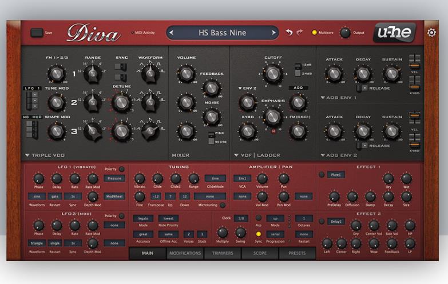Click the Swing knob
Image resolution: width=448 pixels, height=284 pixels.
240,233
